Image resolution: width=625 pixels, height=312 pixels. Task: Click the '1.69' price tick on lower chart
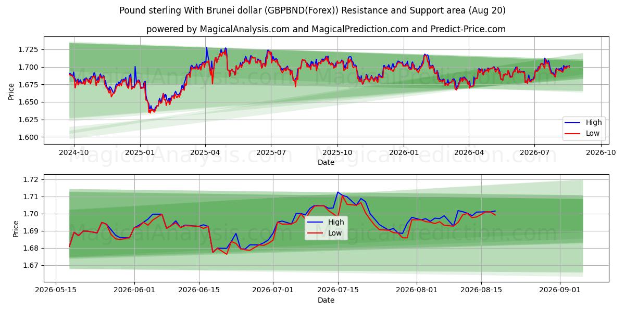tap(32, 231)
